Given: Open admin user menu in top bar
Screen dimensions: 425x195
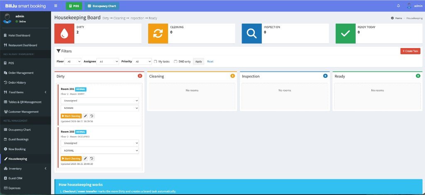Looking at the screenshot, I should pos(415,6).
